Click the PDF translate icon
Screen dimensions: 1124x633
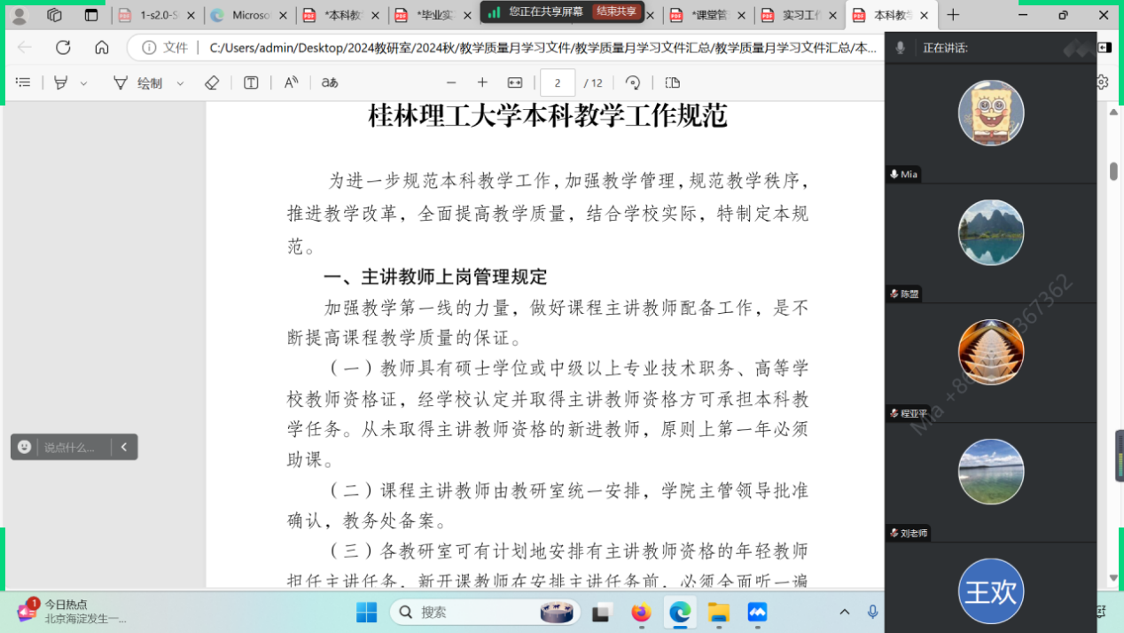330,82
